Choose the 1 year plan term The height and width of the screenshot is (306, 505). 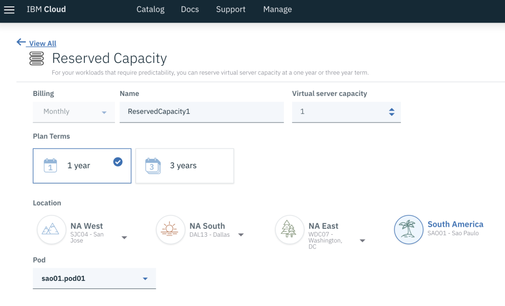coord(82,166)
